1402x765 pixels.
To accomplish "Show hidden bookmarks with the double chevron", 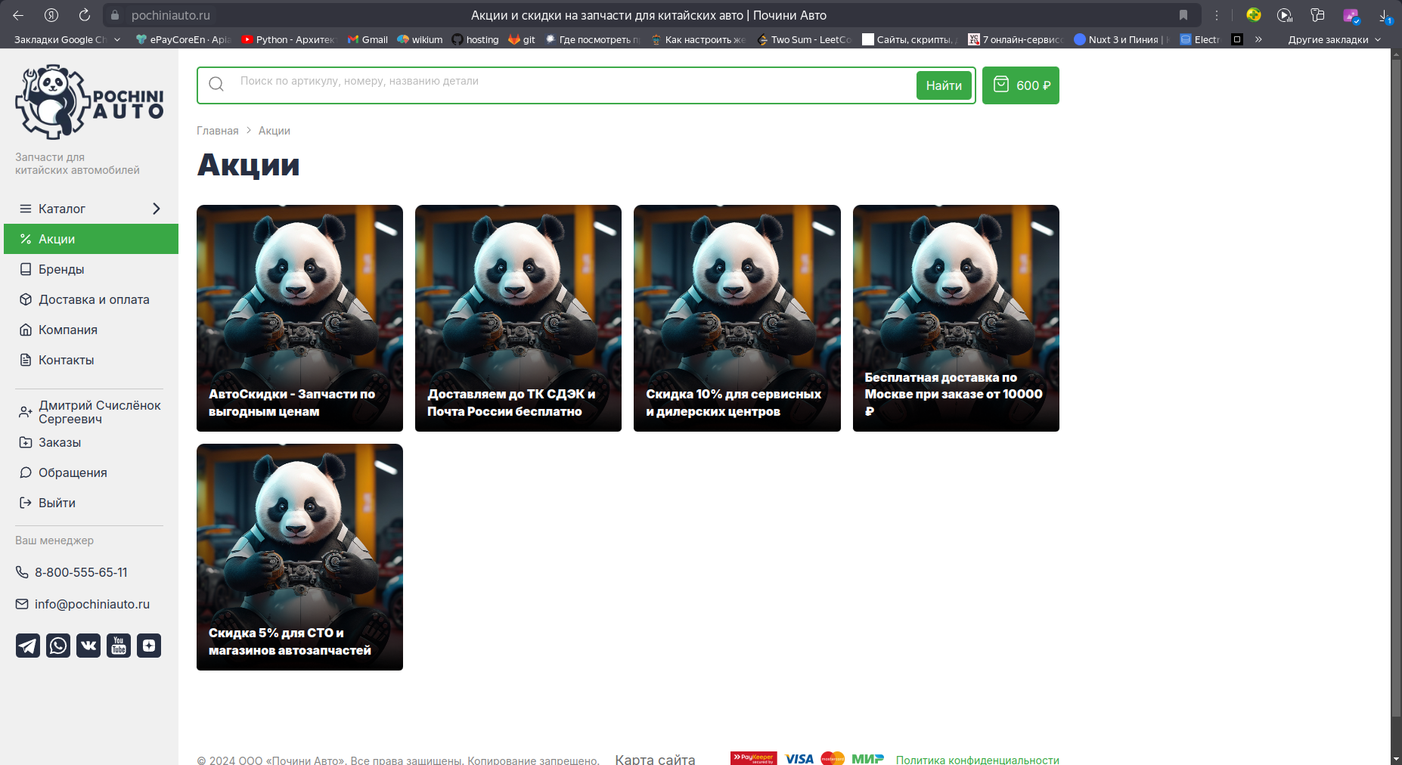I will [x=1258, y=39].
